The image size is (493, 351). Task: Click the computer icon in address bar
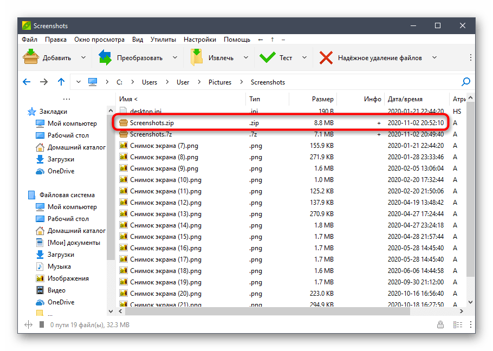click(x=93, y=82)
